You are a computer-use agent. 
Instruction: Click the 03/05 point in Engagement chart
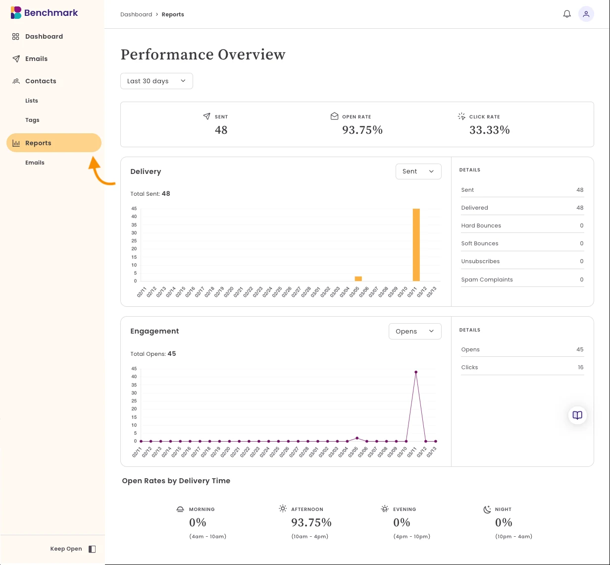[357, 438]
